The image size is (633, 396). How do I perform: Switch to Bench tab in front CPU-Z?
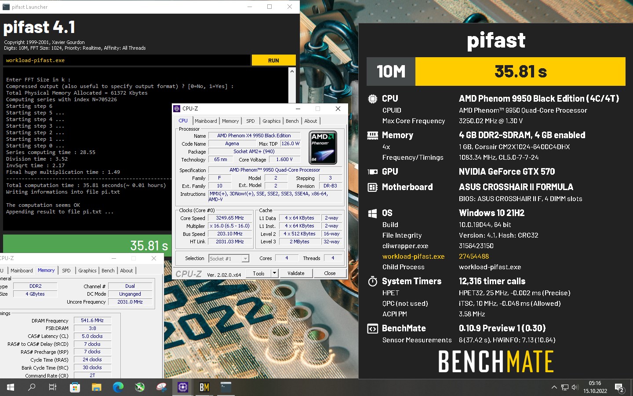pos(292,121)
